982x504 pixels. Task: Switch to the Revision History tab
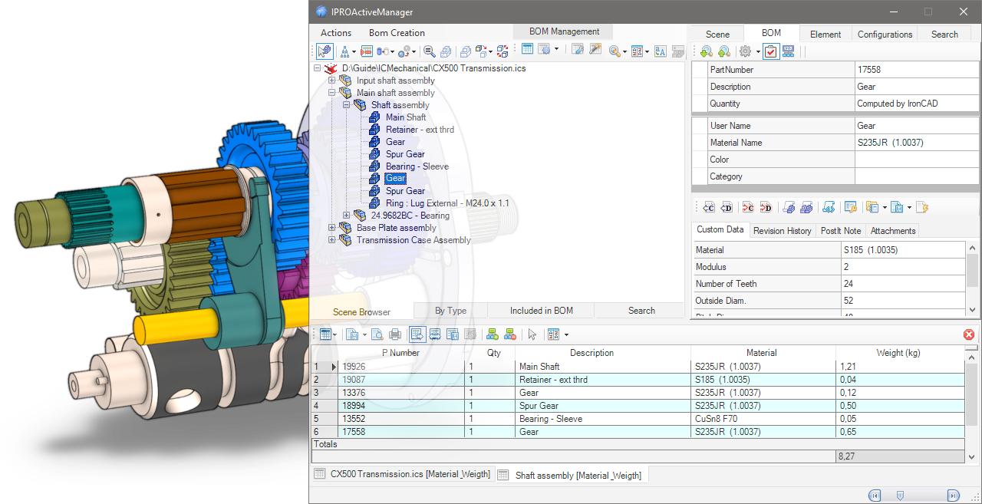click(782, 230)
